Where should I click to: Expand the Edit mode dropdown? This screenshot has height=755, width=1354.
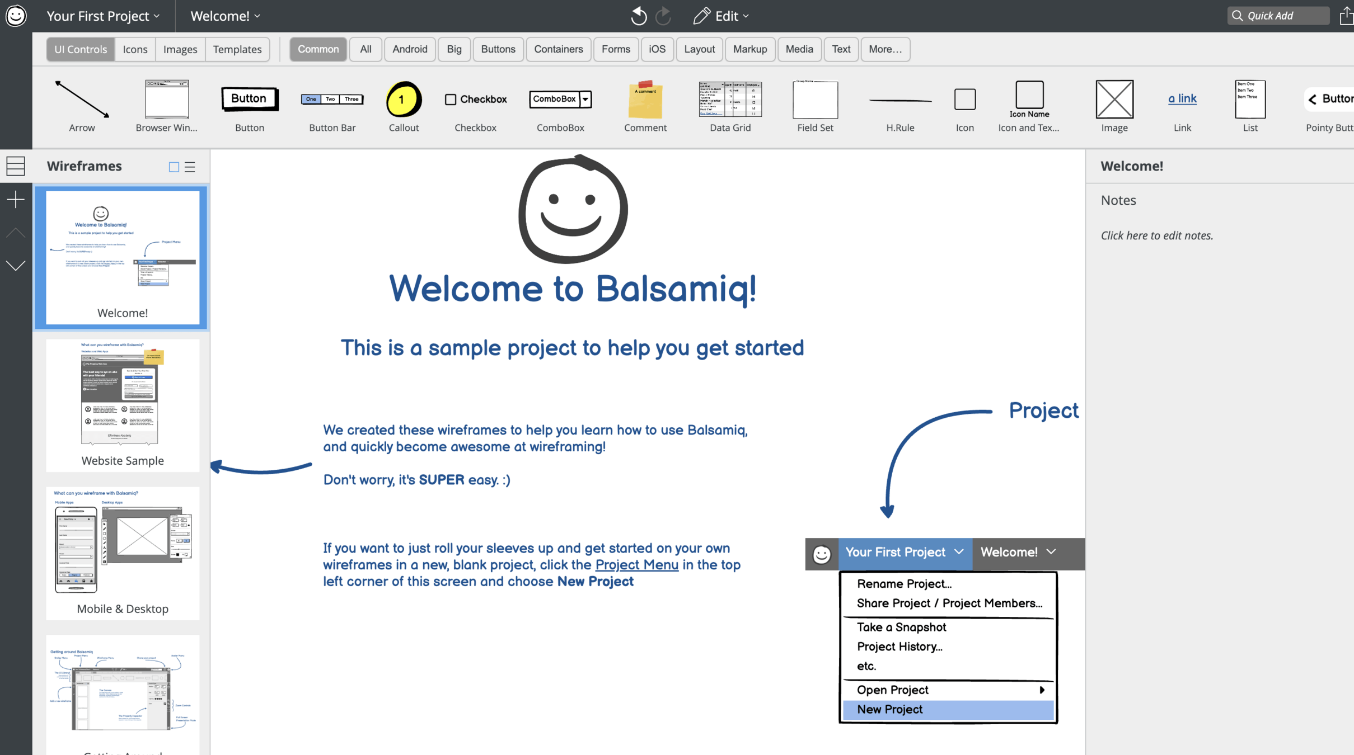pyautogui.click(x=721, y=16)
